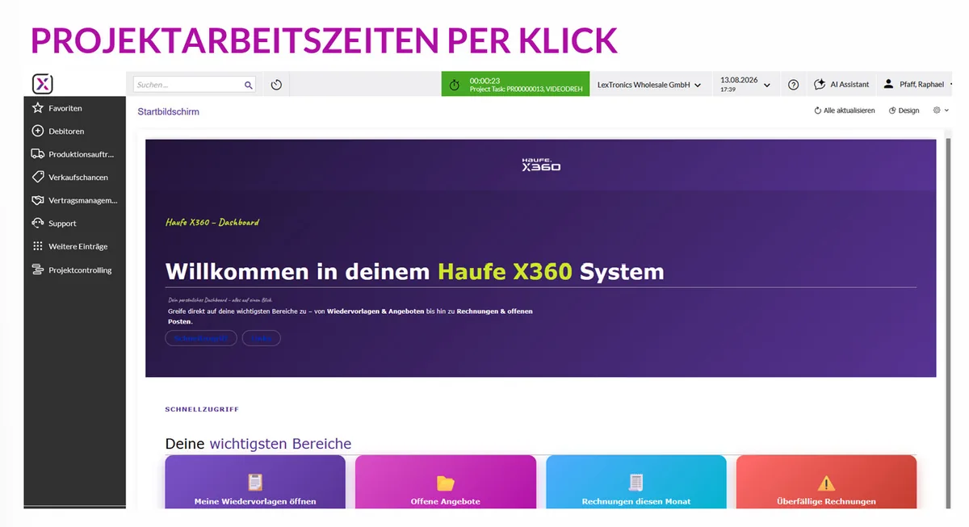The height and width of the screenshot is (527, 969).
Task: Click the AI Assistant sparkle icon
Action: click(x=820, y=85)
